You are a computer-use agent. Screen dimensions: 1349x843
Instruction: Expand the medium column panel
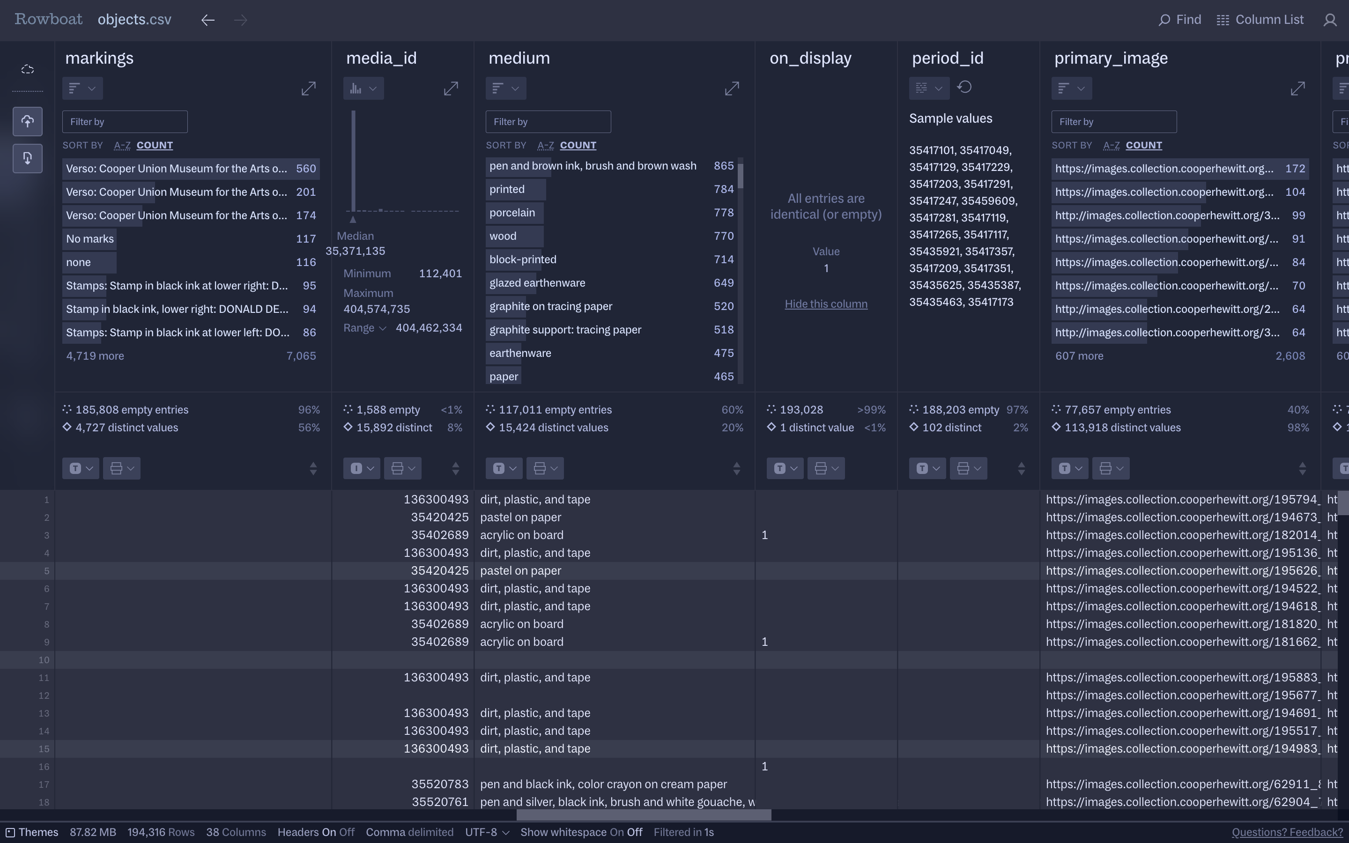click(x=731, y=89)
